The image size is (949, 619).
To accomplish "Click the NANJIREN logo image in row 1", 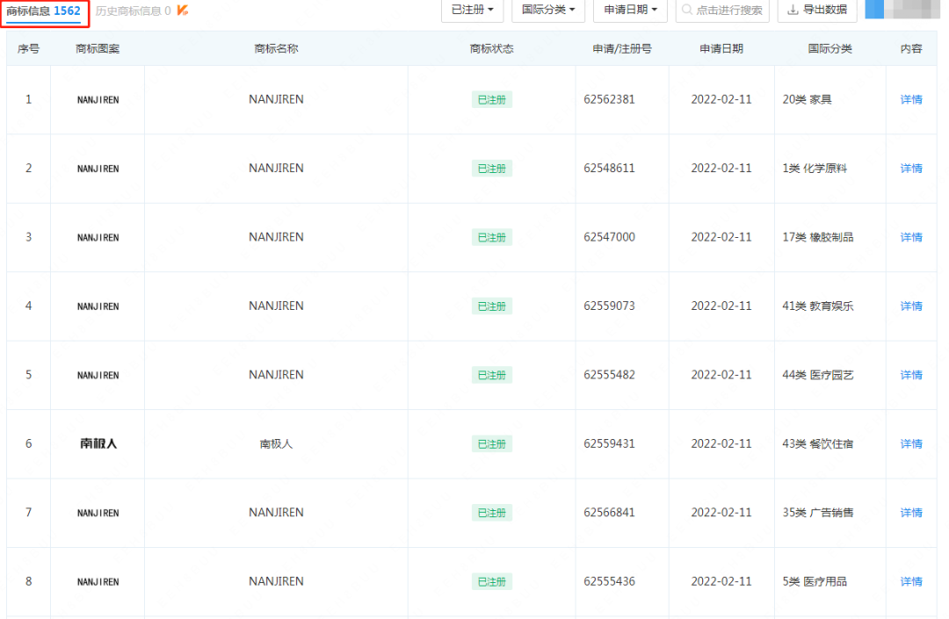I will coord(98,100).
